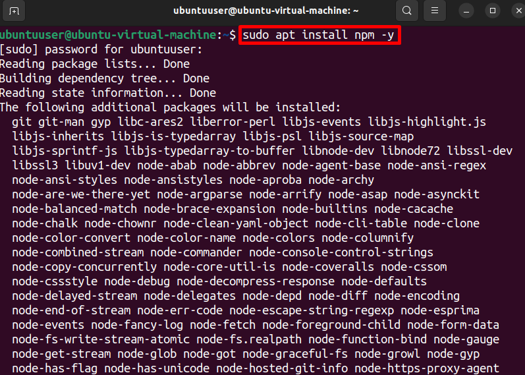Click the libjs-highlight.js package name

(427, 122)
